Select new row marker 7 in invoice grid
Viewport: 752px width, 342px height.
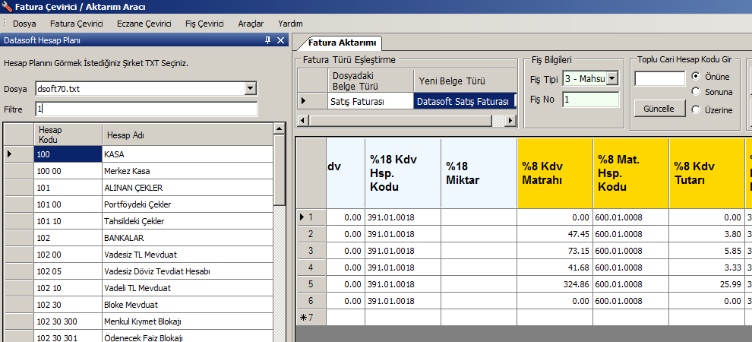click(x=311, y=318)
